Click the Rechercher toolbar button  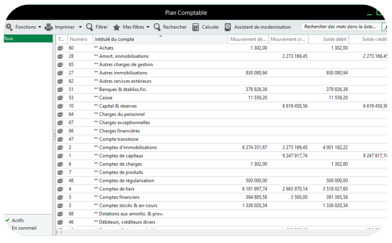(170, 27)
